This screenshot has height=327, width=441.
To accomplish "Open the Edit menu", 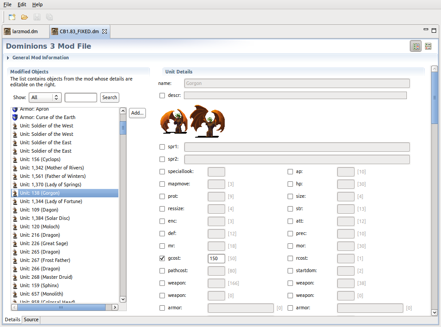I will [x=22, y=4].
